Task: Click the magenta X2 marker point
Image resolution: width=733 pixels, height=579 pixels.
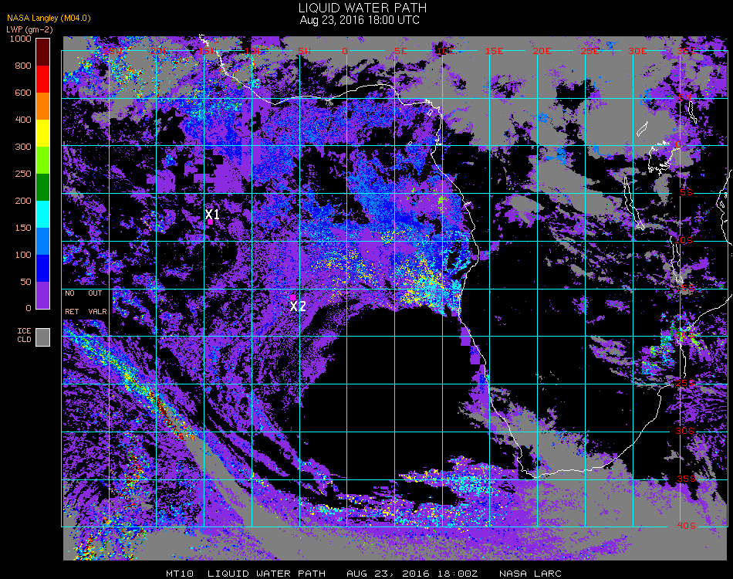Action: tap(292, 297)
